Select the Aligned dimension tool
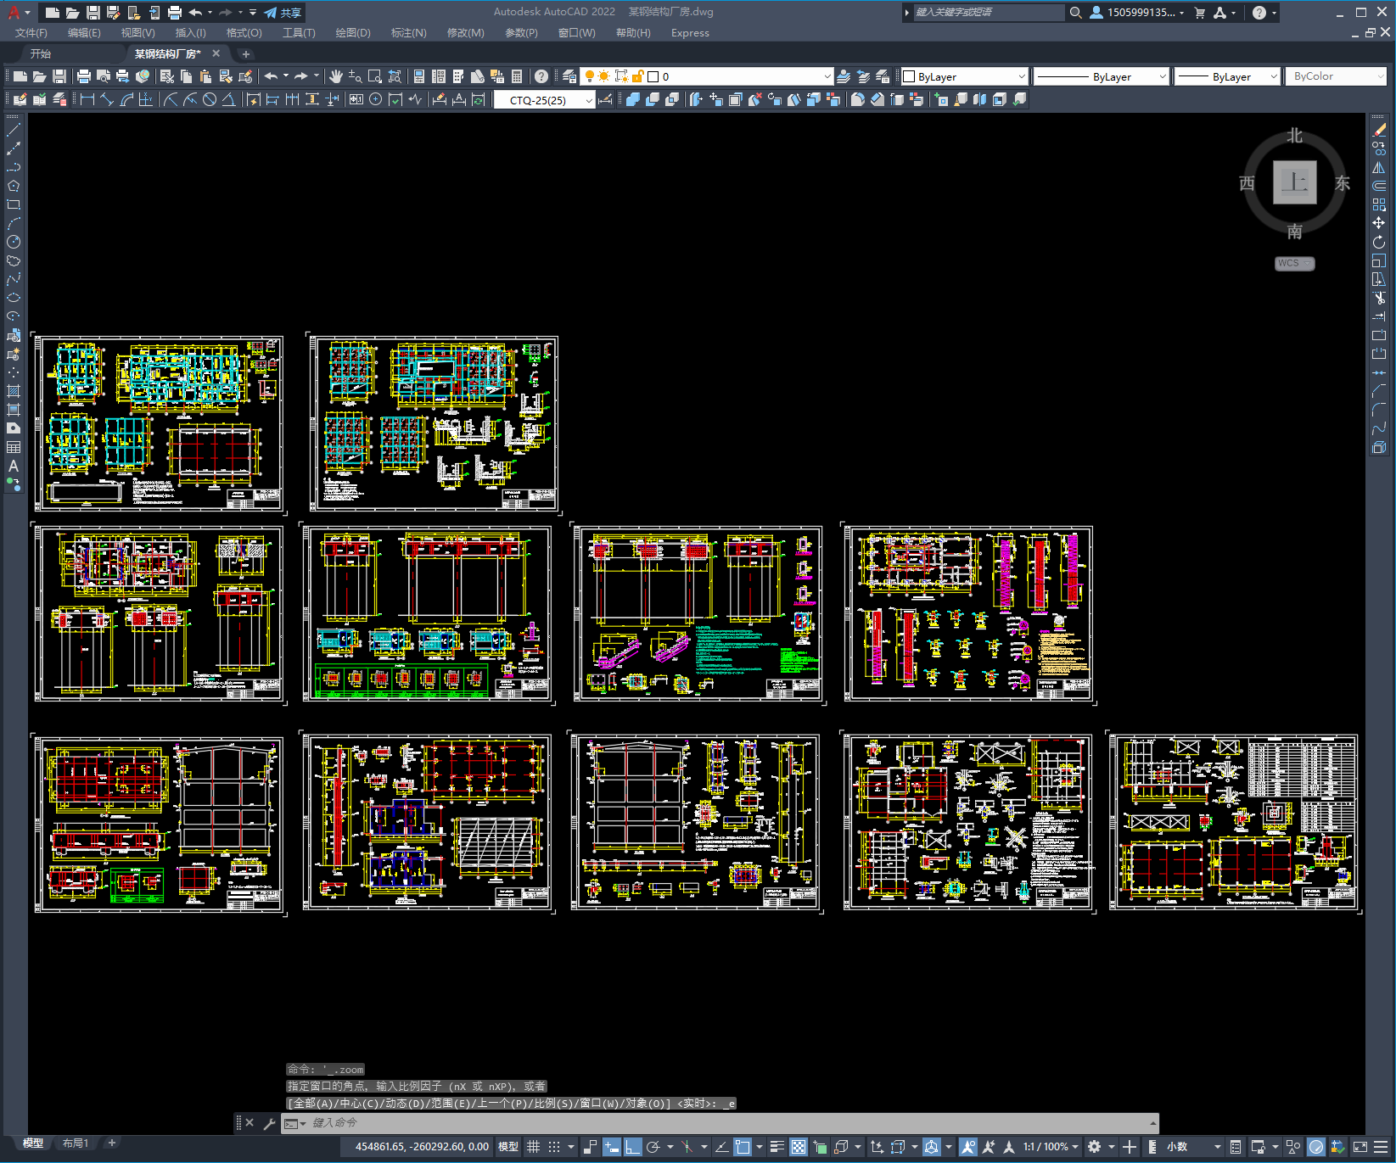 click(x=107, y=99)
